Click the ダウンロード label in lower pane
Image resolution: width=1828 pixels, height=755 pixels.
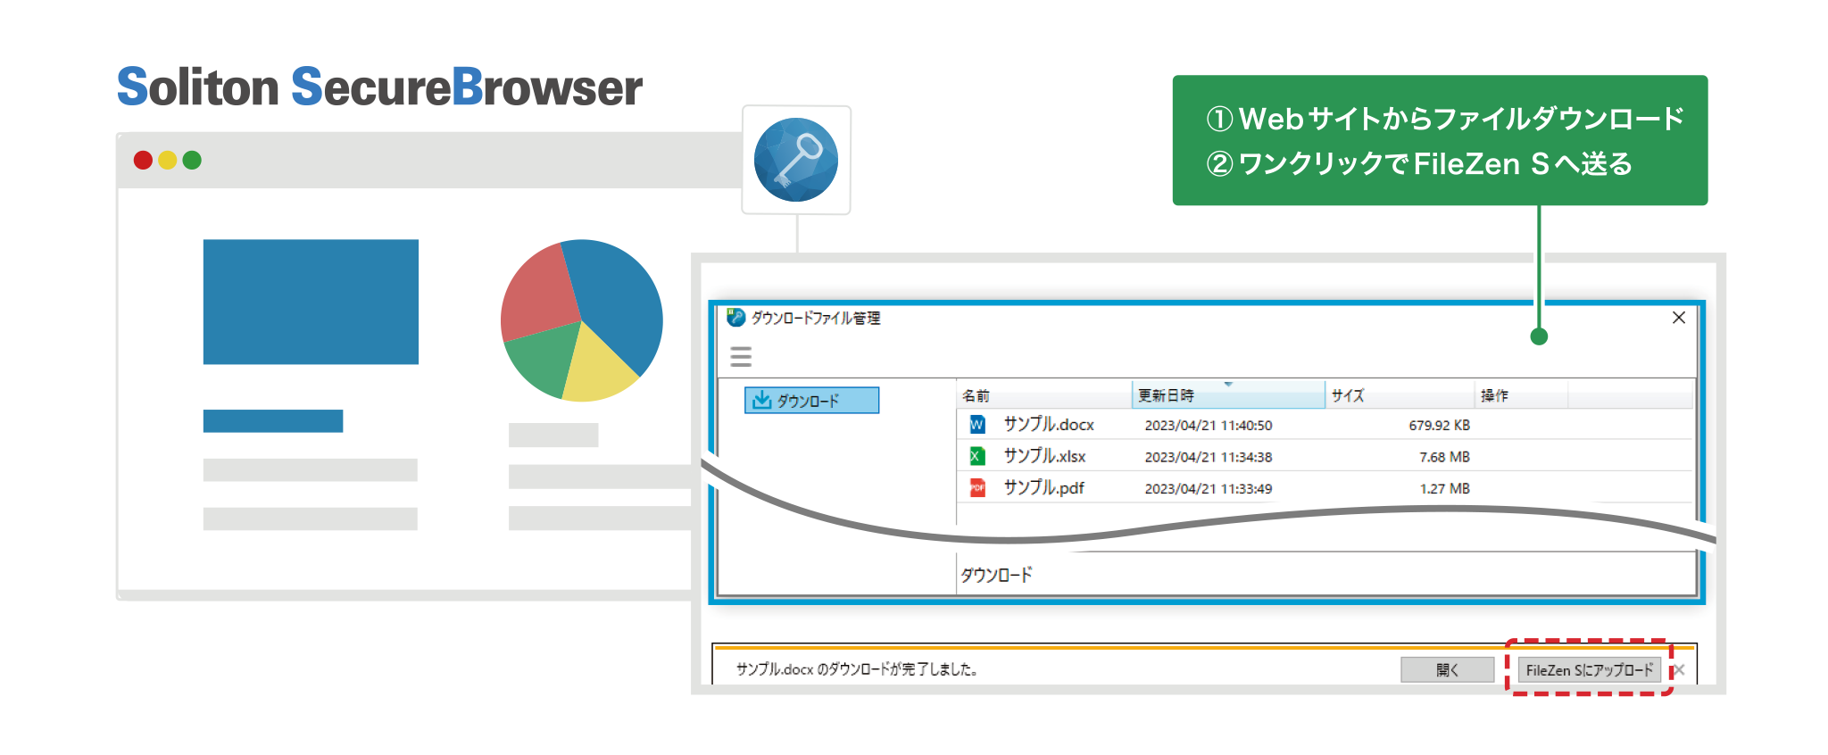tap(996, 575)
